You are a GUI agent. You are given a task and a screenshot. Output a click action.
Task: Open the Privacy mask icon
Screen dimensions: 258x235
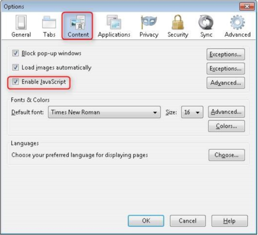149,22
